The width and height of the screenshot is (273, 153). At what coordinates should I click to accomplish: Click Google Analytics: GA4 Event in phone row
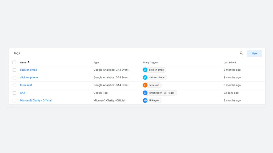pos(111,77)
